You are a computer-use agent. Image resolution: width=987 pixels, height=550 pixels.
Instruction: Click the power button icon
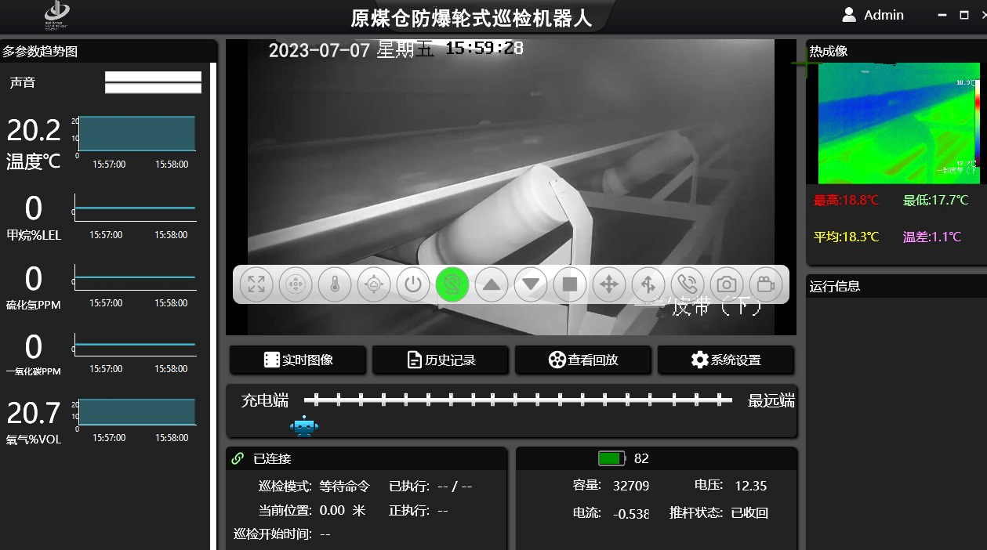pyautogui.click(x=413, y=284)
